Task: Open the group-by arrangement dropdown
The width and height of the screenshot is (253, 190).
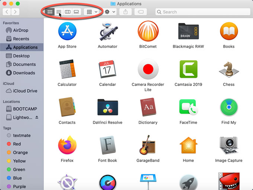Action: 92,12
